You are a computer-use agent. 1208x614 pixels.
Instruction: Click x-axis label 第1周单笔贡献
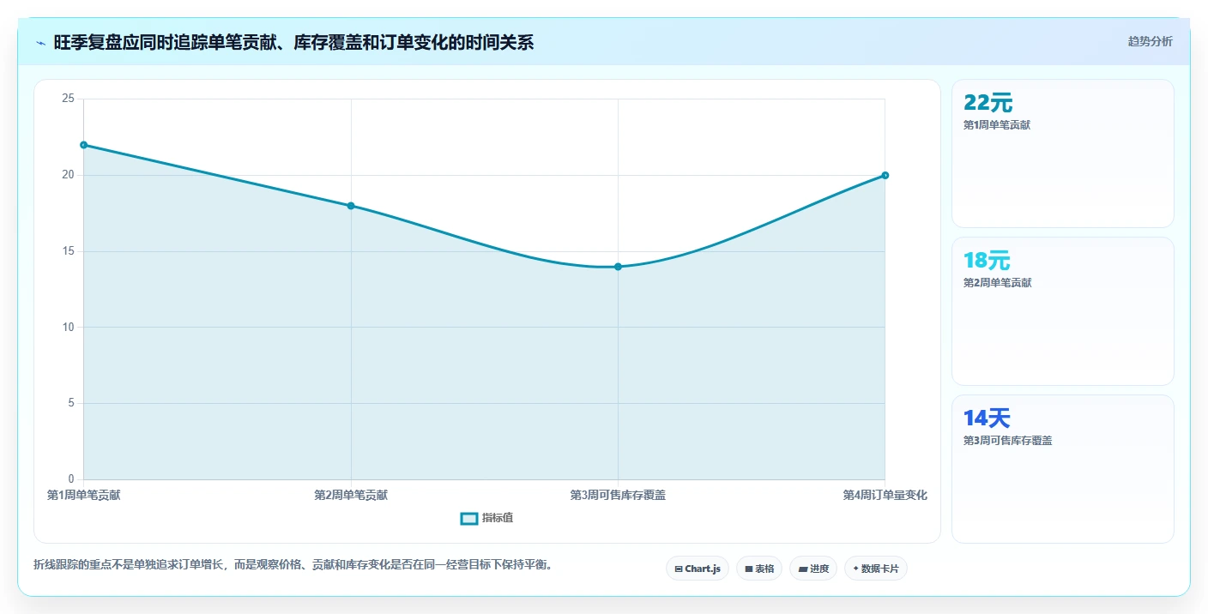click(x=84, y=496)
